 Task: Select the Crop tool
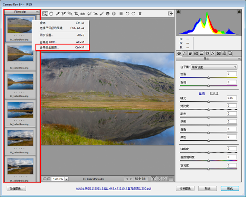[x=76, y=14]
